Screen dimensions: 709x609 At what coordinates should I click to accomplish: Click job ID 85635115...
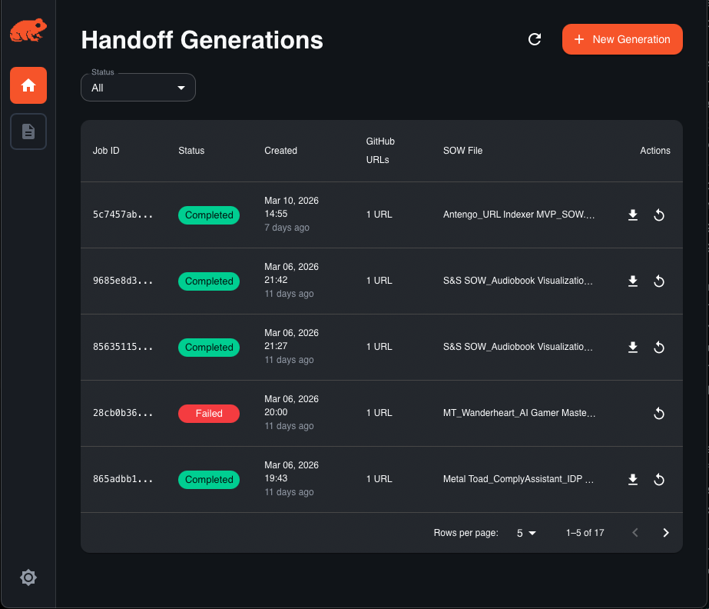[x=123, y=347]
